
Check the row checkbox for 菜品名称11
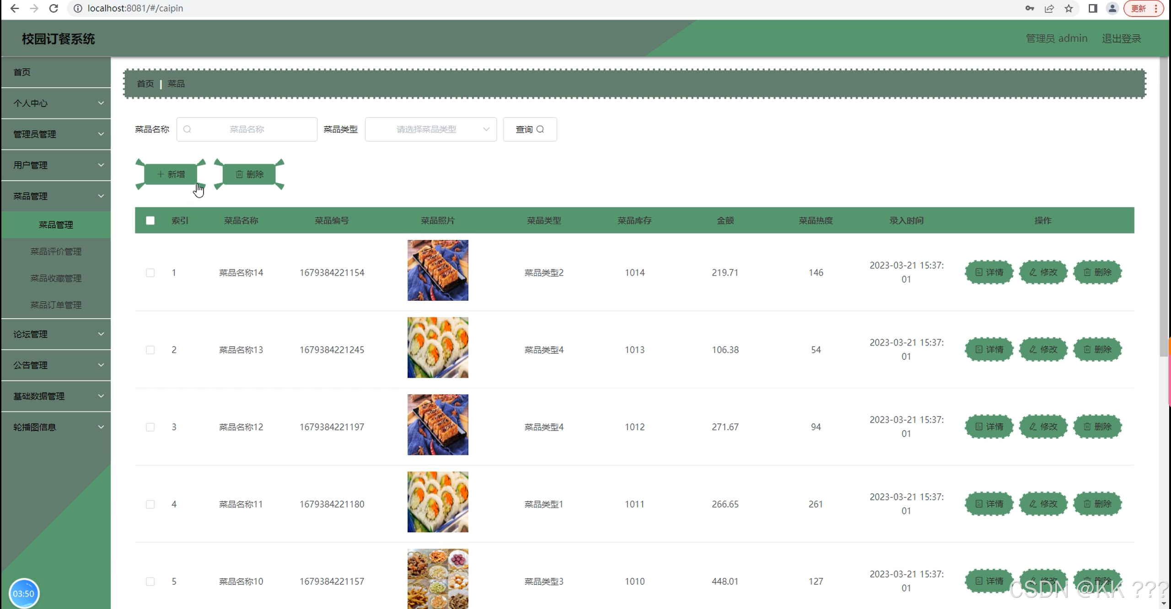[150, 504]
